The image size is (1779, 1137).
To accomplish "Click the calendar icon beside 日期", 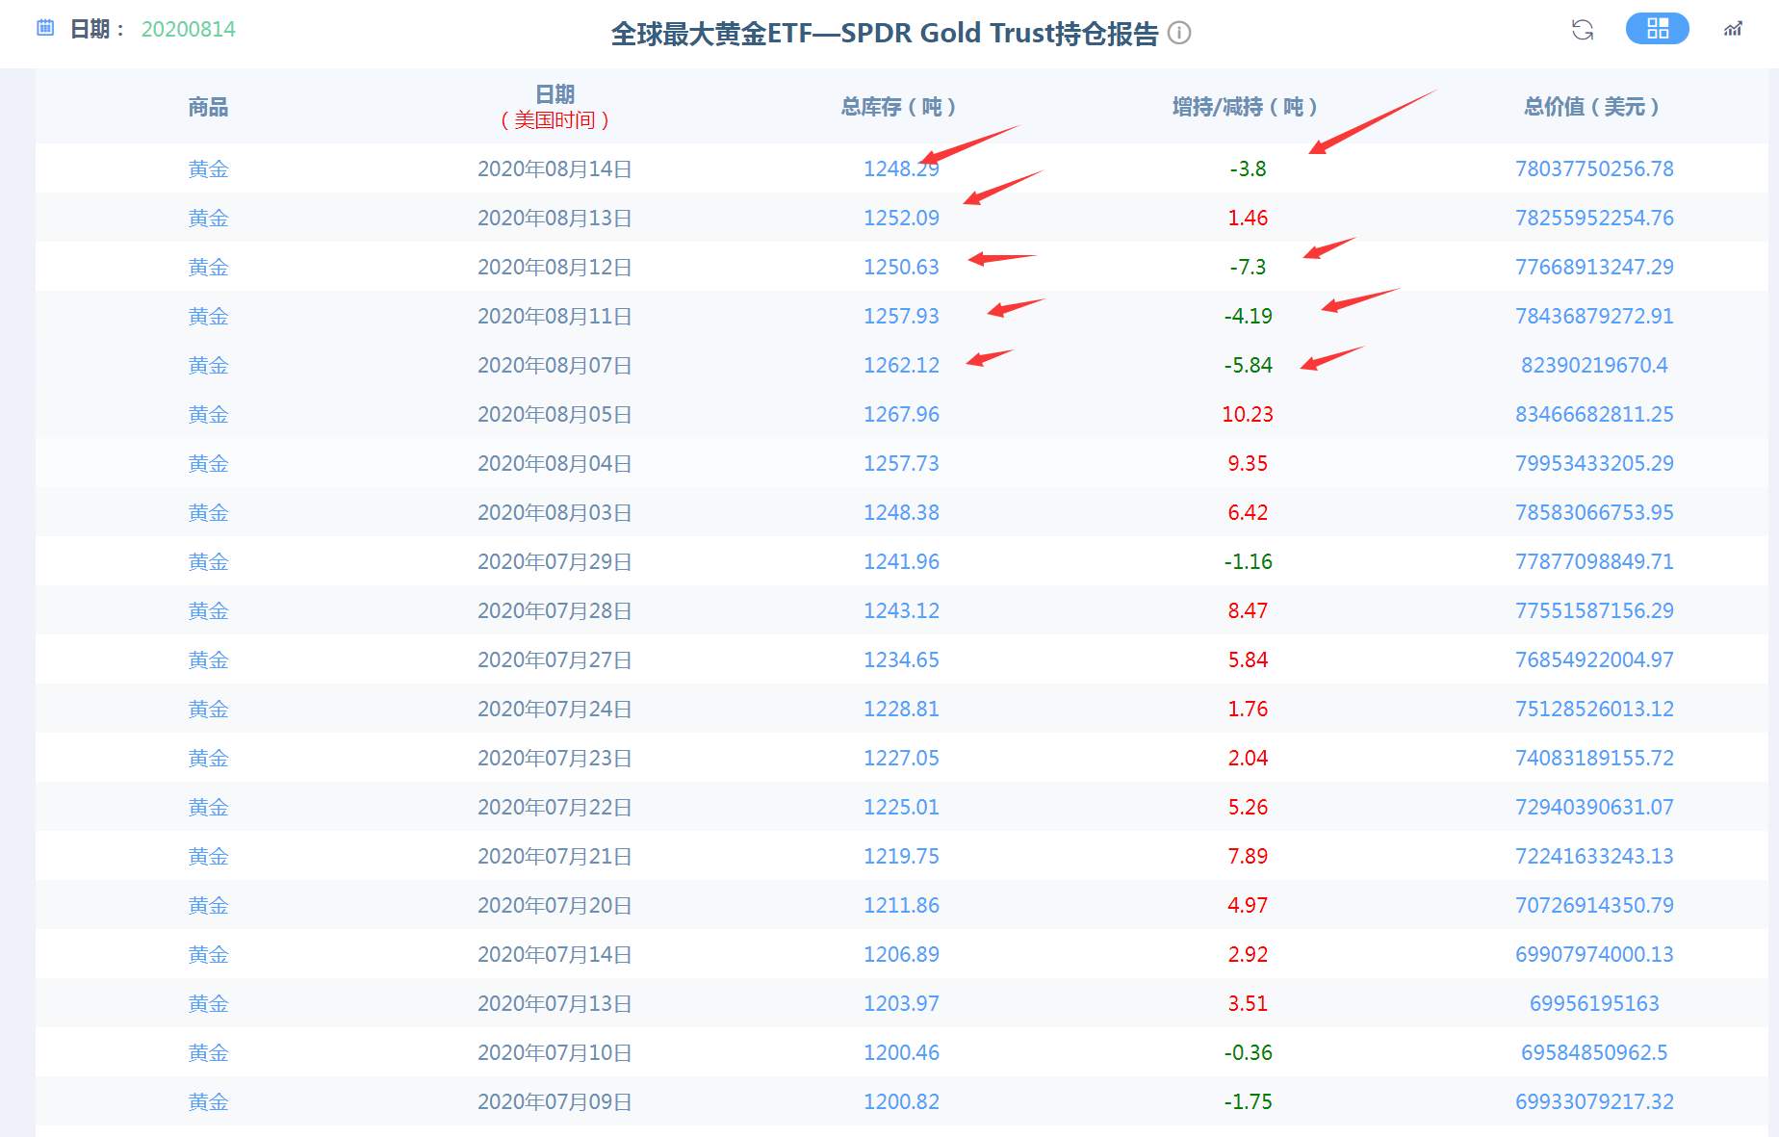I will click(45, 28).
